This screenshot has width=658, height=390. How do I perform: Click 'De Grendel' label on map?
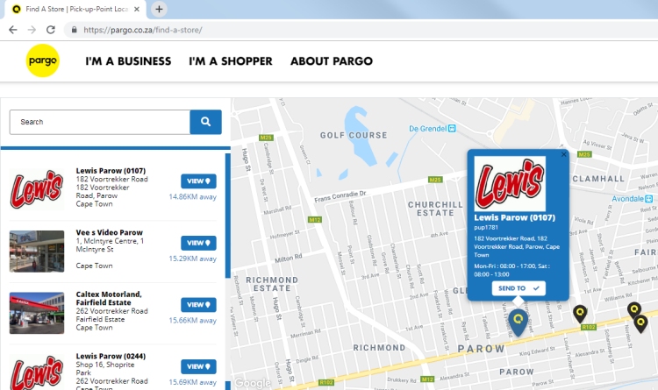pyautogui.click(x=427, y=128)
